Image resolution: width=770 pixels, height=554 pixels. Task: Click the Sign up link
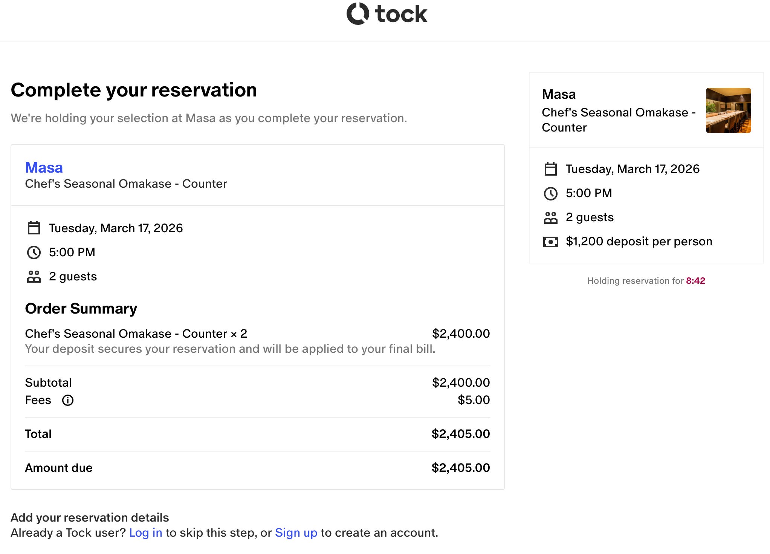(x=296, y=533)
